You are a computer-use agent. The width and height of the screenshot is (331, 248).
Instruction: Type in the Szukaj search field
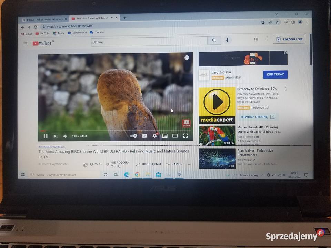(149, 42)
